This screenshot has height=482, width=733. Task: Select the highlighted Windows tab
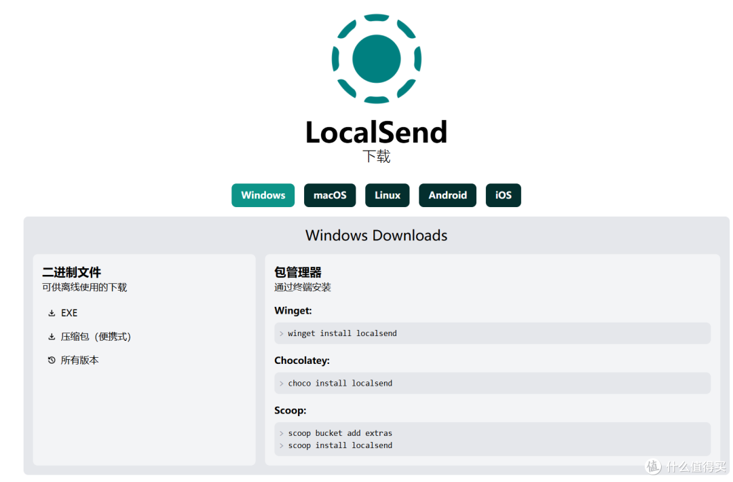263,195
